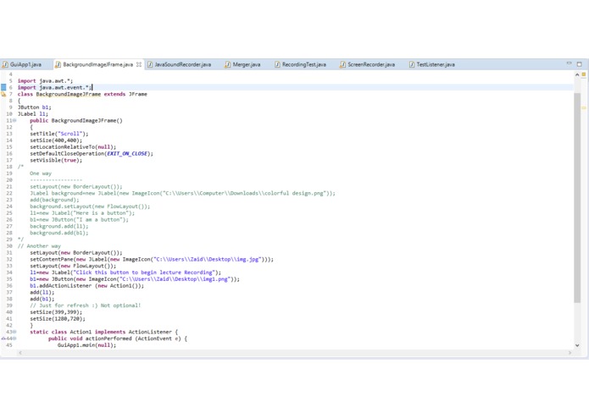Switch to the ScreenRecorder.java tab
The height and width of the screenshot is (418, 589).
pos(371,64)
